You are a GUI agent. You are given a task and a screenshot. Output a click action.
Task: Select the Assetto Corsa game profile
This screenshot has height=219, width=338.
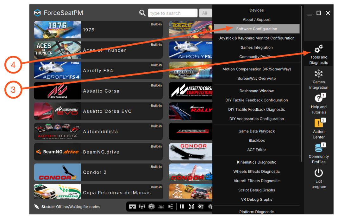point(98,91)
